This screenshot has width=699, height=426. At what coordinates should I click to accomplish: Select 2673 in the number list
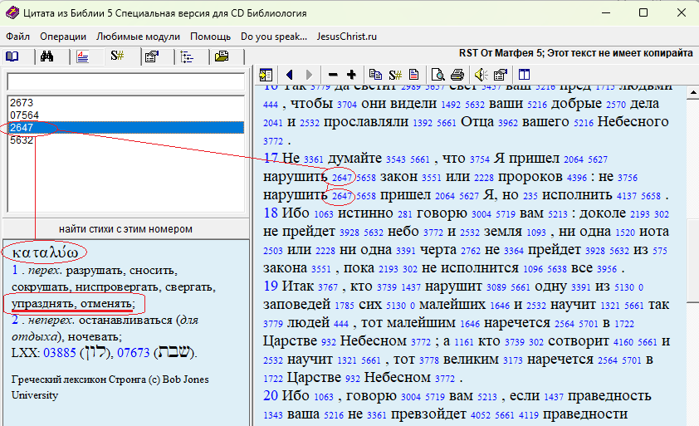tap(125, 103)
